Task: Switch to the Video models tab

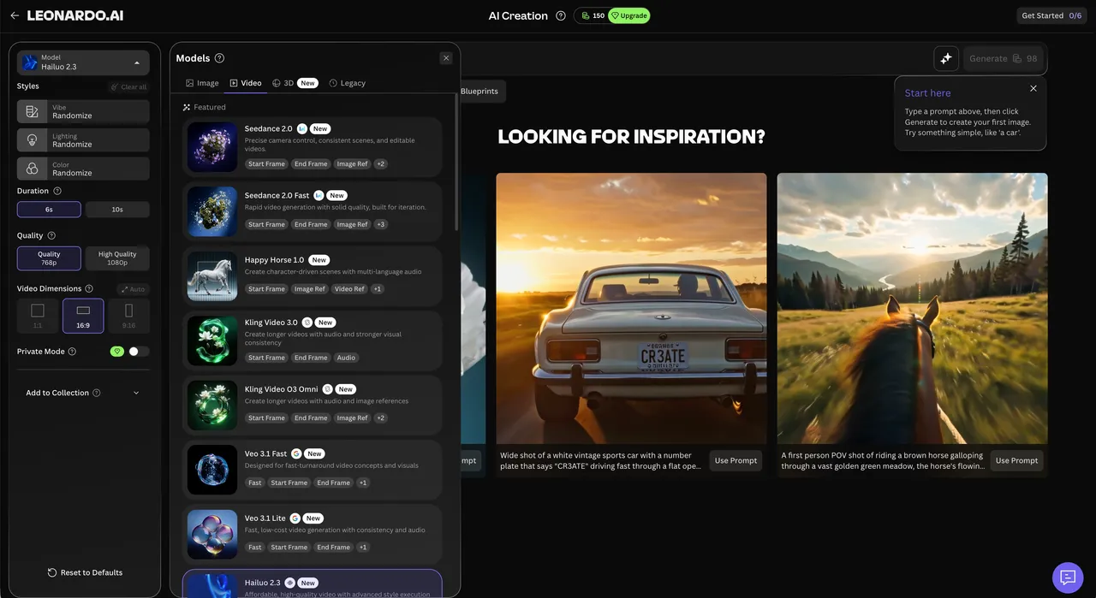Action: click(246, 83)
